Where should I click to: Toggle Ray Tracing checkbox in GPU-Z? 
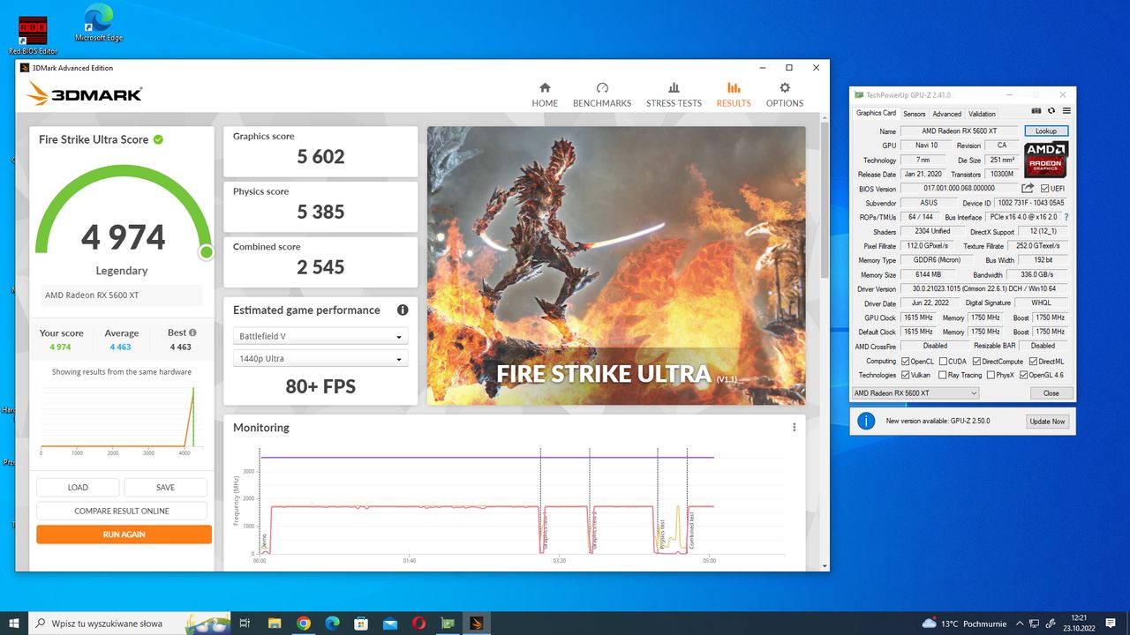click(x=942, y=375)
